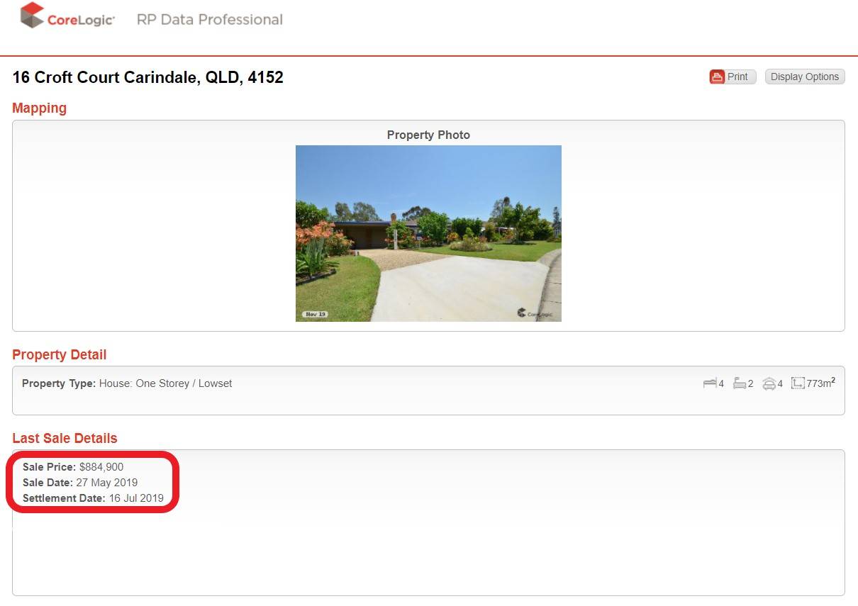Click the Nov 19 date badge on the photo
The width and height of the screenshot is (858, 606).
(314, 314)
